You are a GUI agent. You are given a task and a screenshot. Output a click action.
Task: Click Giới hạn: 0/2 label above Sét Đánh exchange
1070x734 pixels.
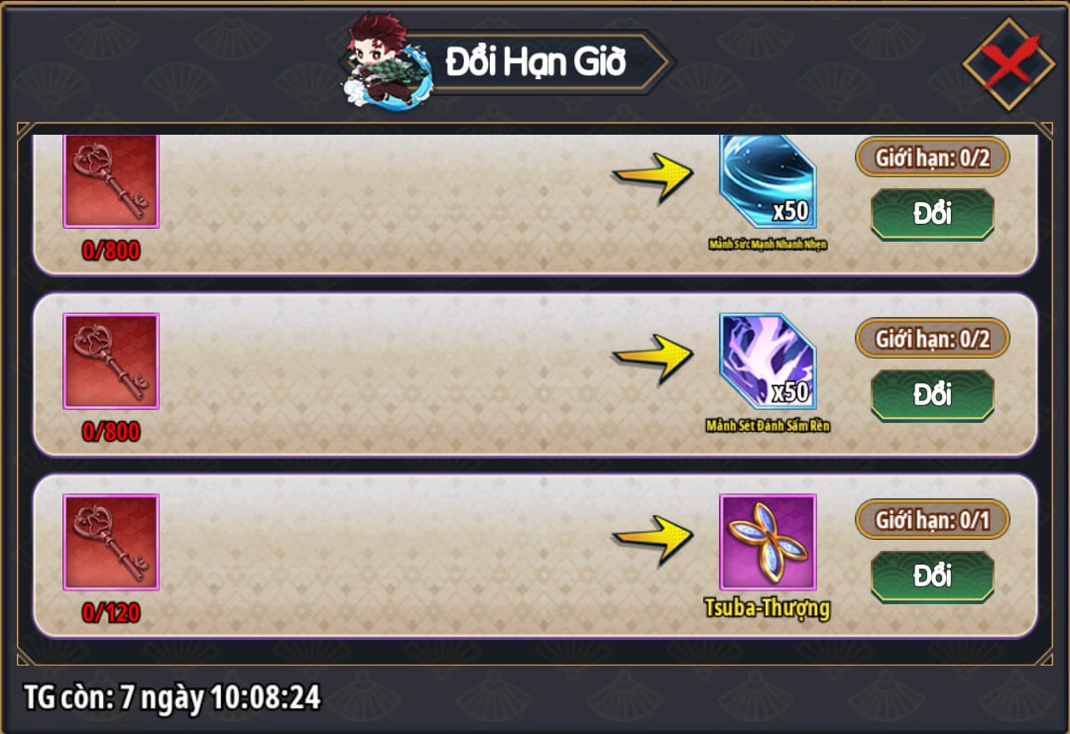click(932, 340)
